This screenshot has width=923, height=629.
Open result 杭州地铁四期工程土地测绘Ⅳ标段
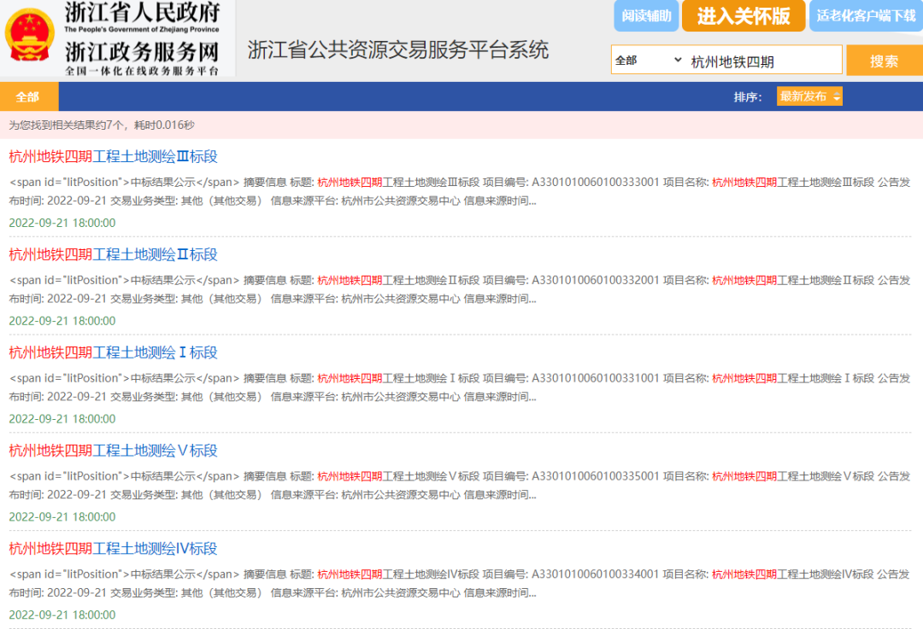pos(113,549)
